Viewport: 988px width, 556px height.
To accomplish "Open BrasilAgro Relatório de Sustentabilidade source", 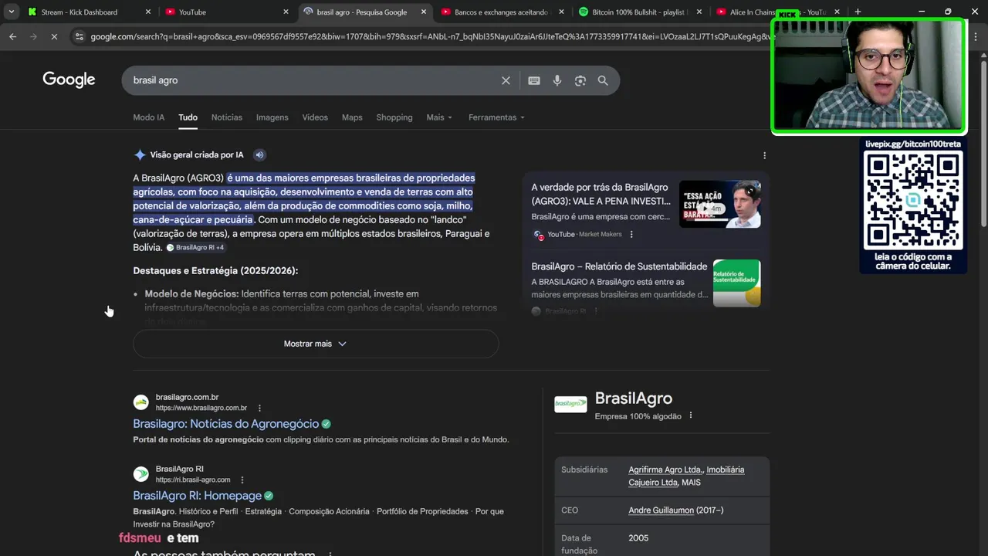I will point(619,266).
